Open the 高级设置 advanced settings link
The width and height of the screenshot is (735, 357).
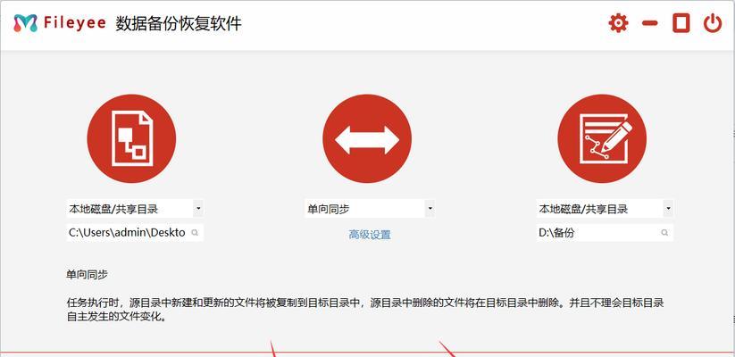tap(370, 235)
